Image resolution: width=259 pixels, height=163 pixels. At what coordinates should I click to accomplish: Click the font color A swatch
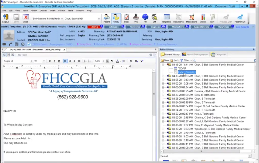pyautogui.click(x=117, y=61)
